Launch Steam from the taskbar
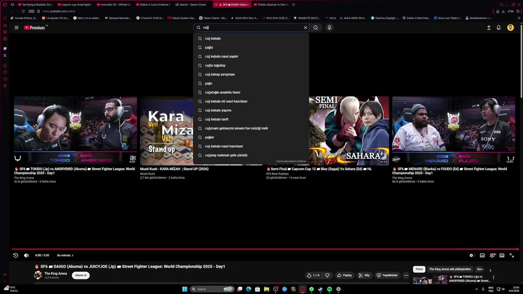 (320, 289)
